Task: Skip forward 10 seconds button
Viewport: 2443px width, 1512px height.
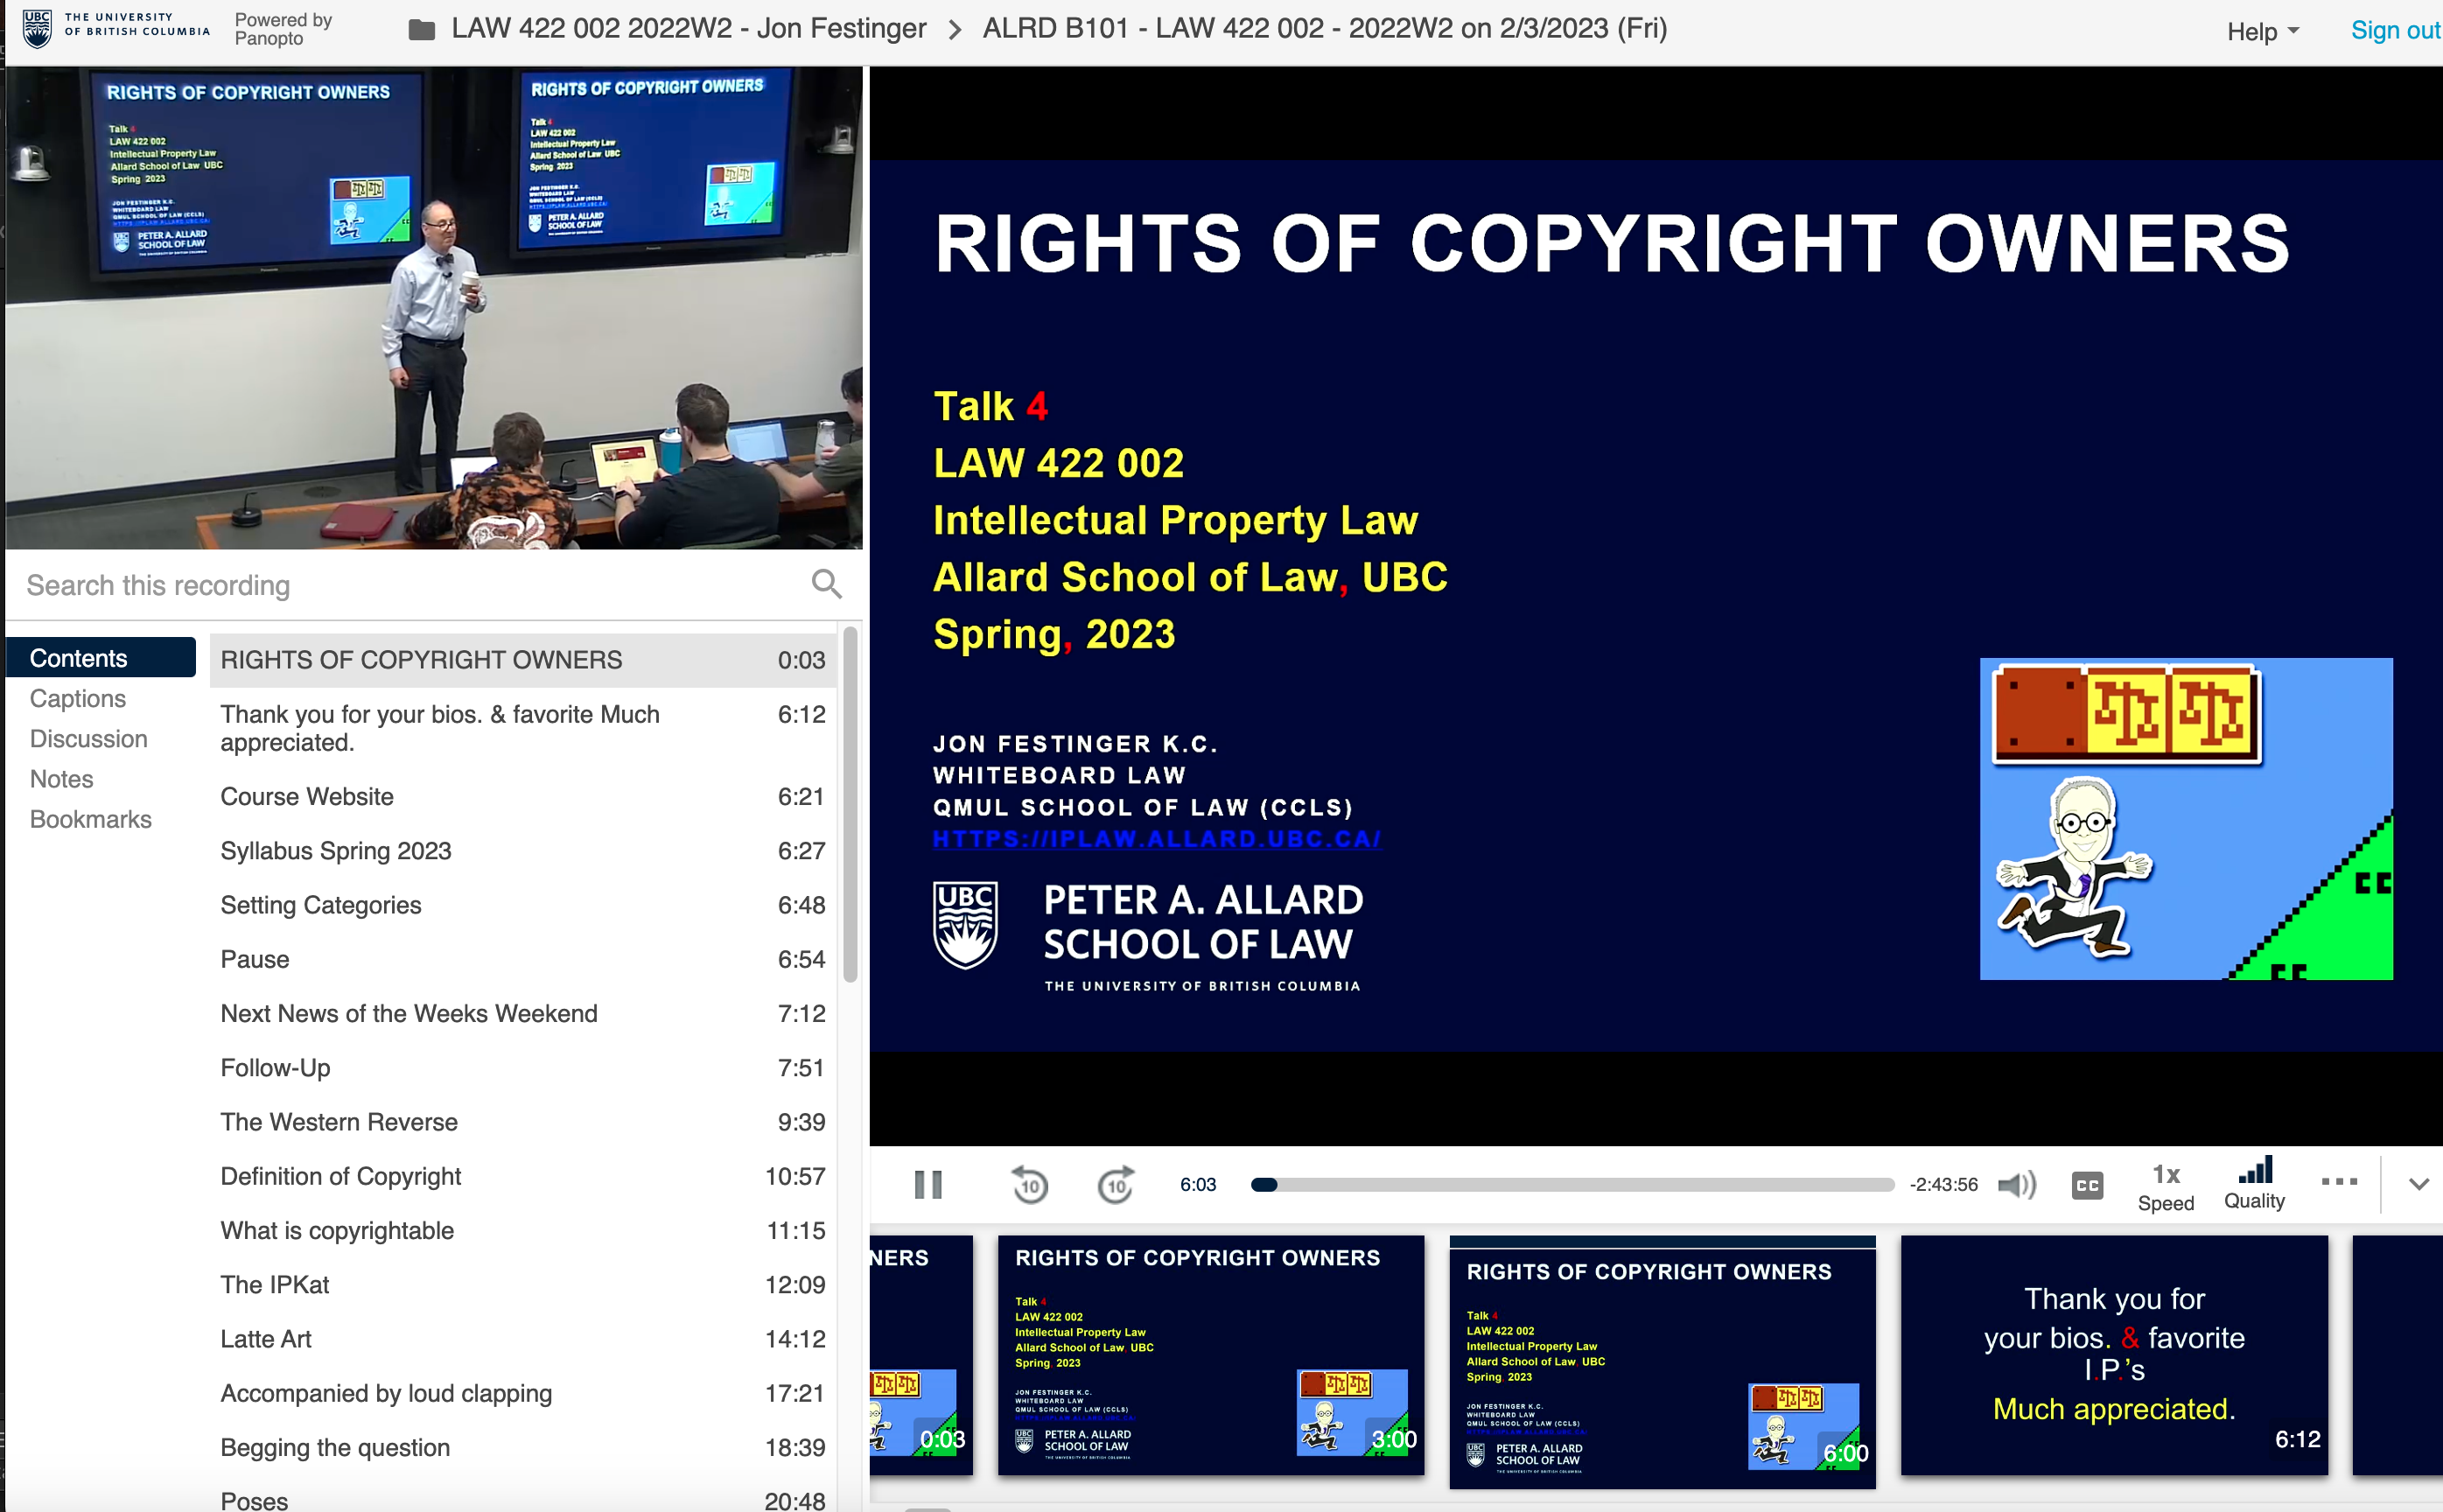Action: [x=1116, y=1185]
